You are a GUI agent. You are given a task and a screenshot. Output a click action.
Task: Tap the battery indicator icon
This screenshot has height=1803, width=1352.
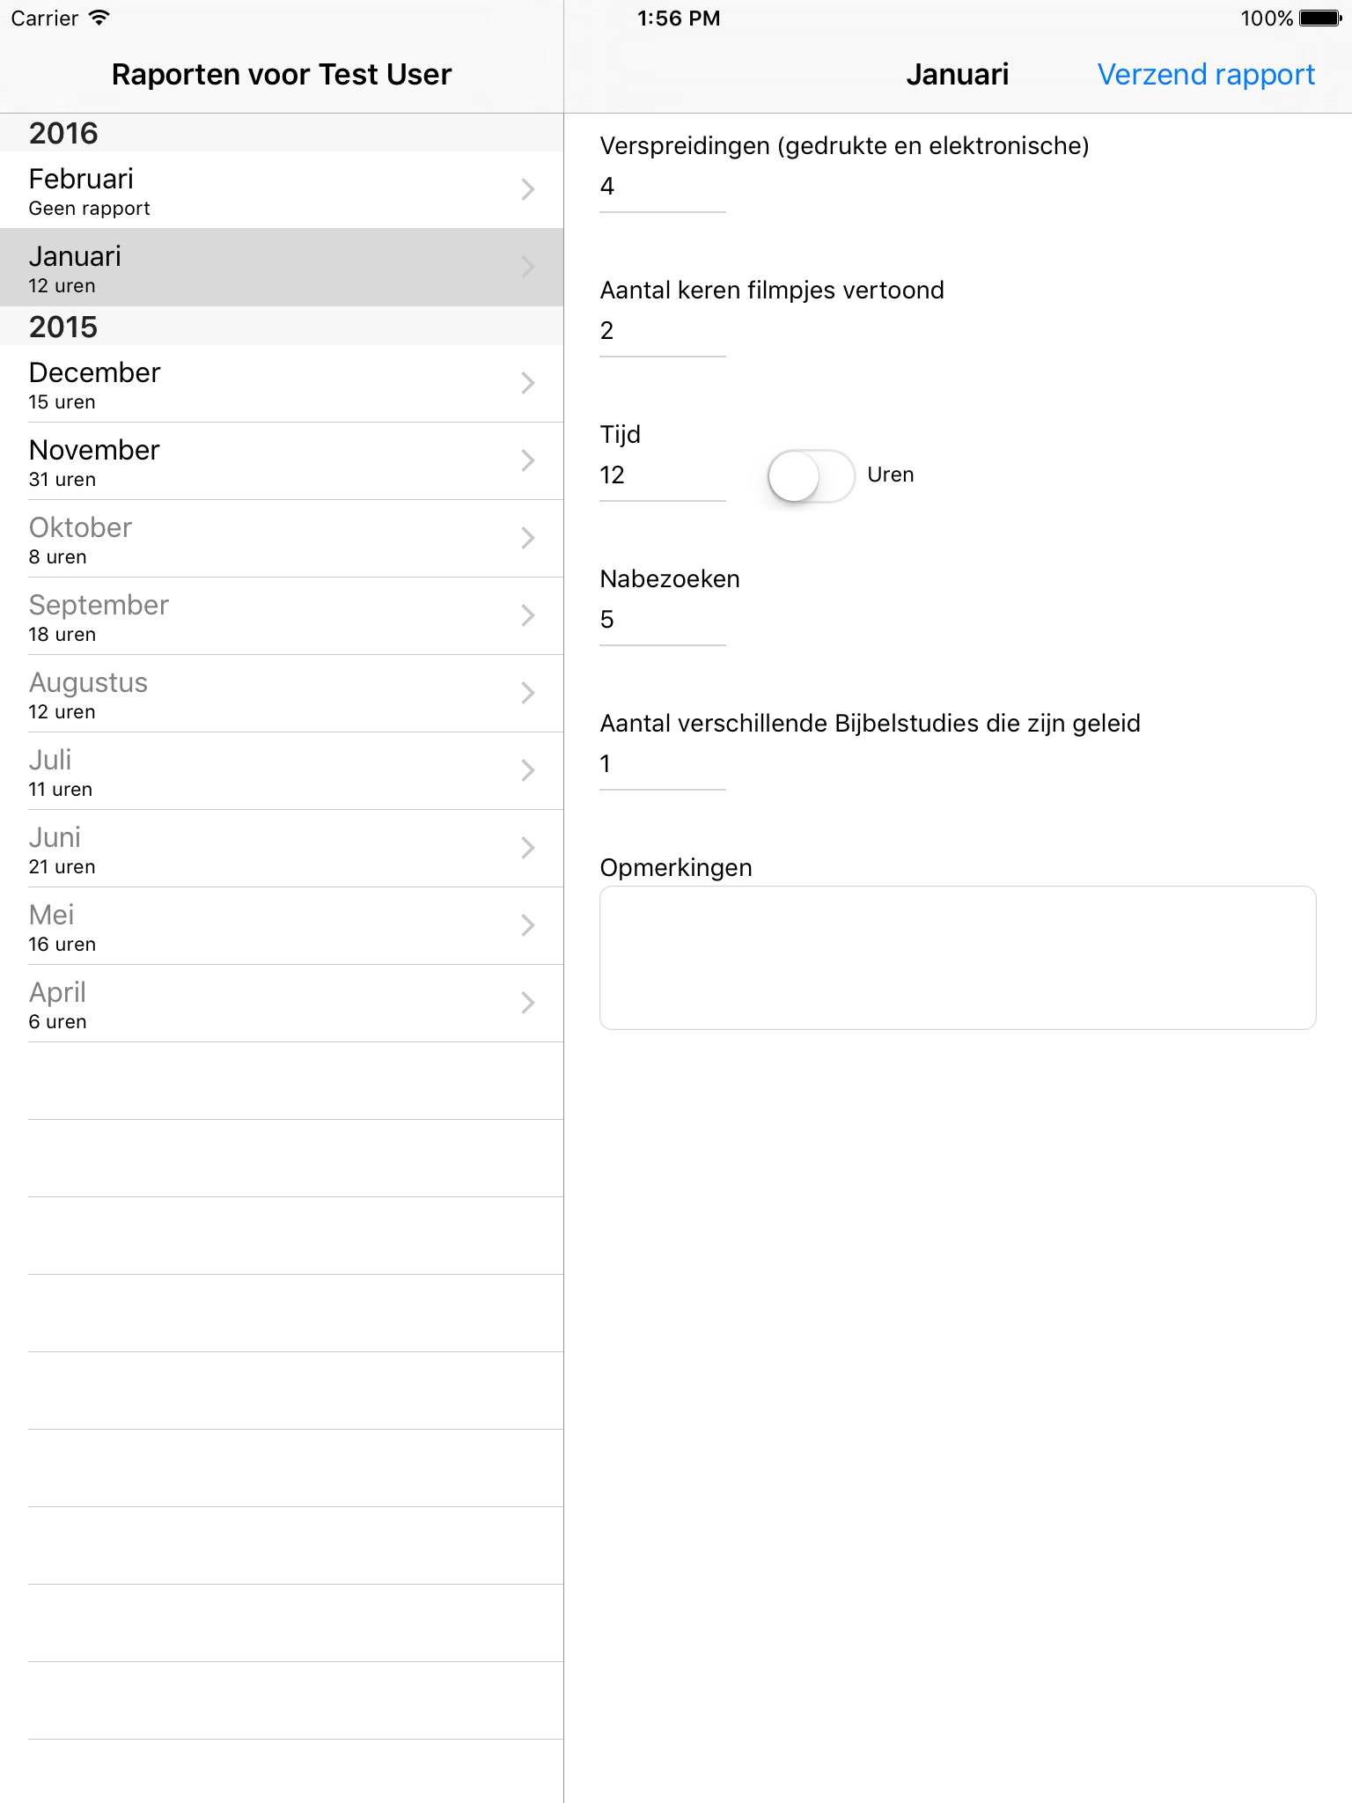tap(1319, 18)
